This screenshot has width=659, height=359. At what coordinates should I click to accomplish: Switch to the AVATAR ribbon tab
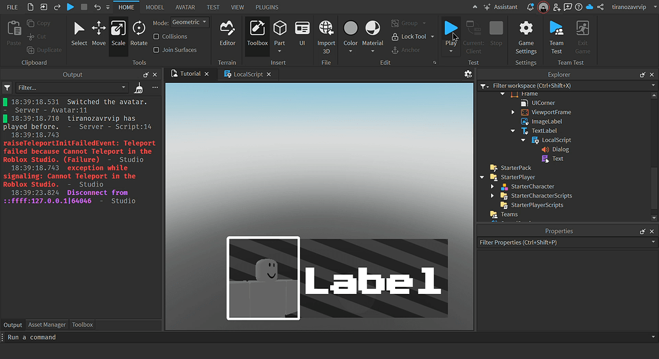[x=185, y=7]
